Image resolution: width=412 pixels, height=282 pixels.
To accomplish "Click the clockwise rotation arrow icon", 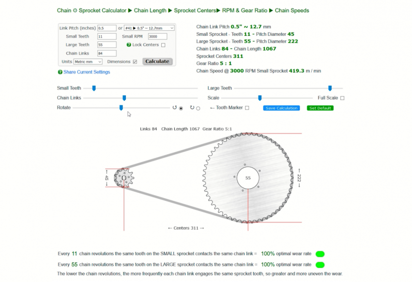I will click(x=192, y=107).
